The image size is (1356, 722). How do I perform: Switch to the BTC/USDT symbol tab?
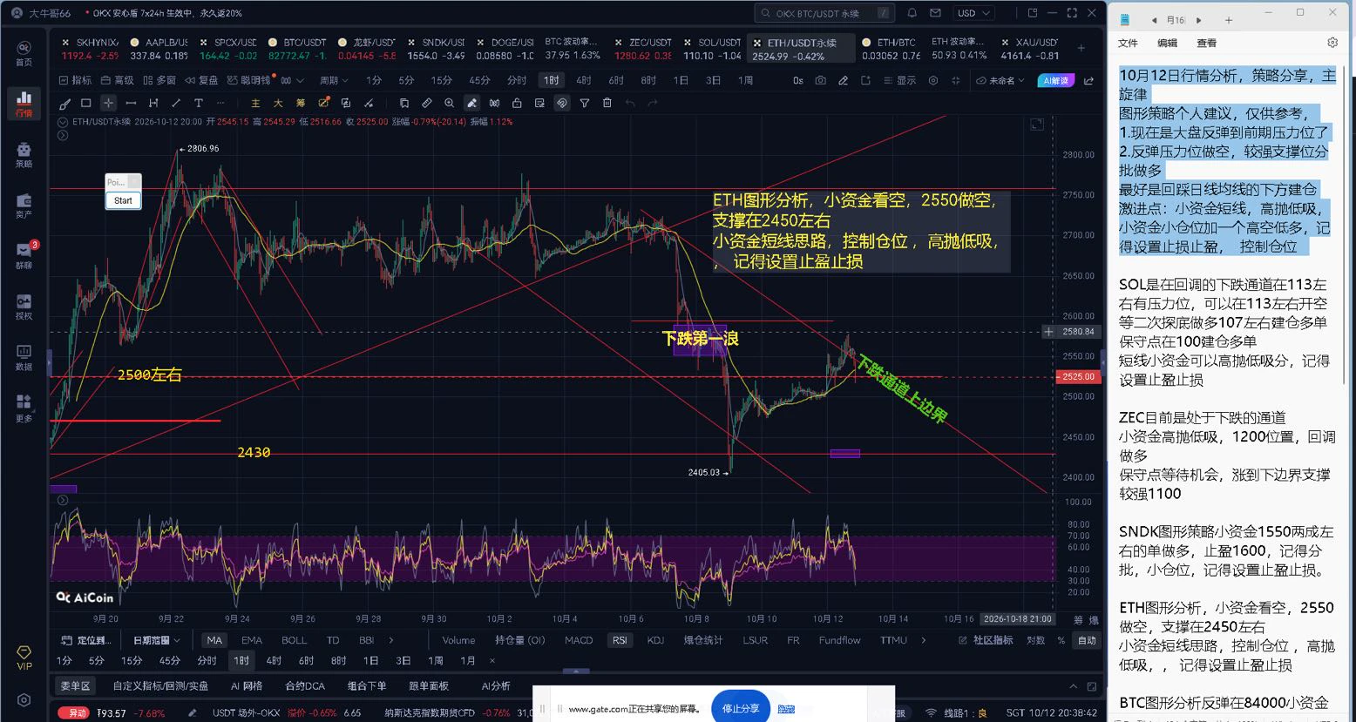point(297,49)
